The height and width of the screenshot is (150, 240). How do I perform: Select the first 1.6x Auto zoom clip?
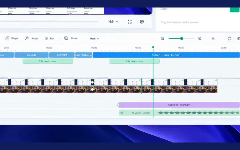click(x=47, y=61)
